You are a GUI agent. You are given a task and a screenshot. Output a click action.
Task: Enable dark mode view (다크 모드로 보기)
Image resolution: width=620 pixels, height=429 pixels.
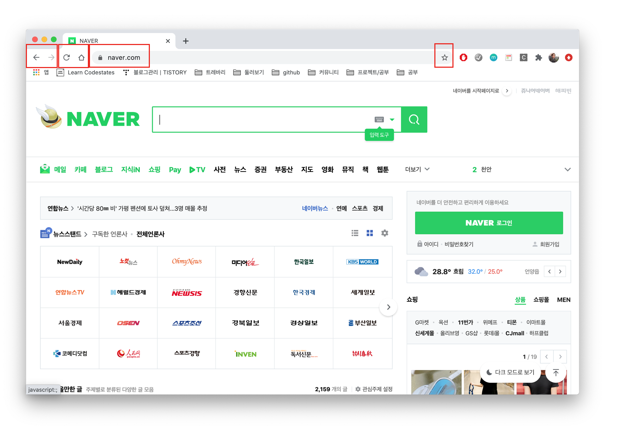[x=511, y=372]
